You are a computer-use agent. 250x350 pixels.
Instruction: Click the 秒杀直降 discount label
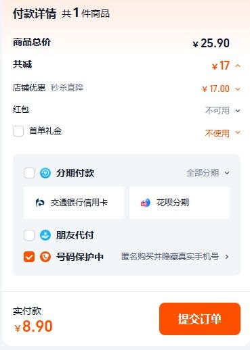click(x=67, y=88)
